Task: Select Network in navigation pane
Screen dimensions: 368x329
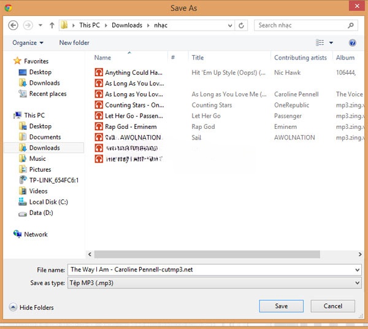Action: click(36, 234)
